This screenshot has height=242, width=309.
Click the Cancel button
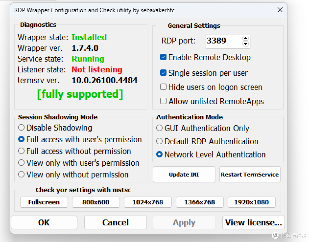(x=116, y=223)
